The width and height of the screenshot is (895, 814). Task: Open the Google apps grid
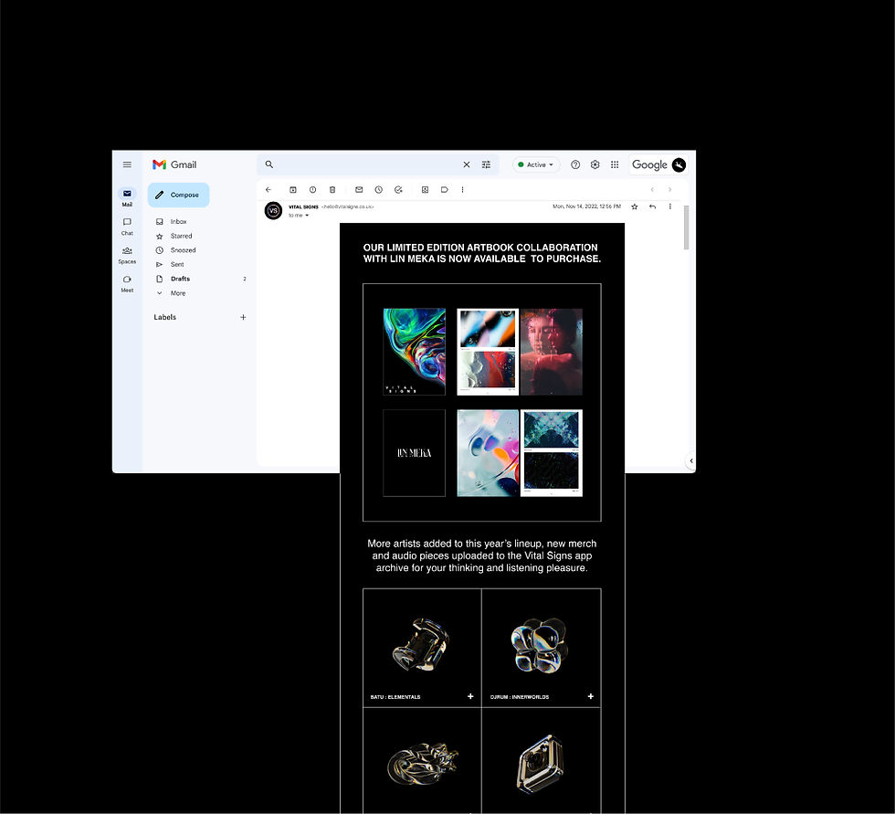pos(615,164)
